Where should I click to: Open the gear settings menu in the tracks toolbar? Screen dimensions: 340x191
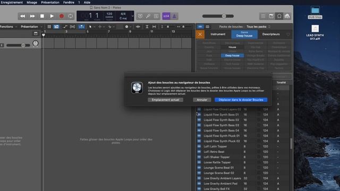point(127,27)
